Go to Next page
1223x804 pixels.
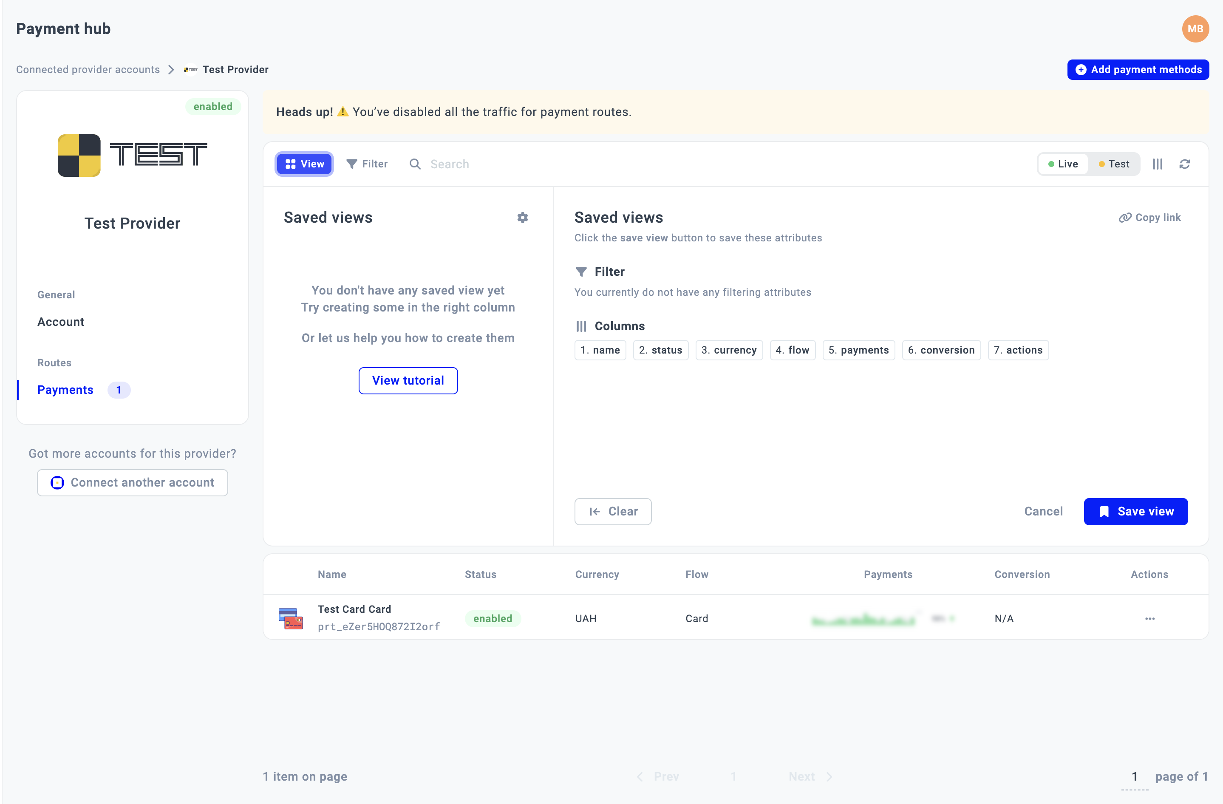click(810, 776)
